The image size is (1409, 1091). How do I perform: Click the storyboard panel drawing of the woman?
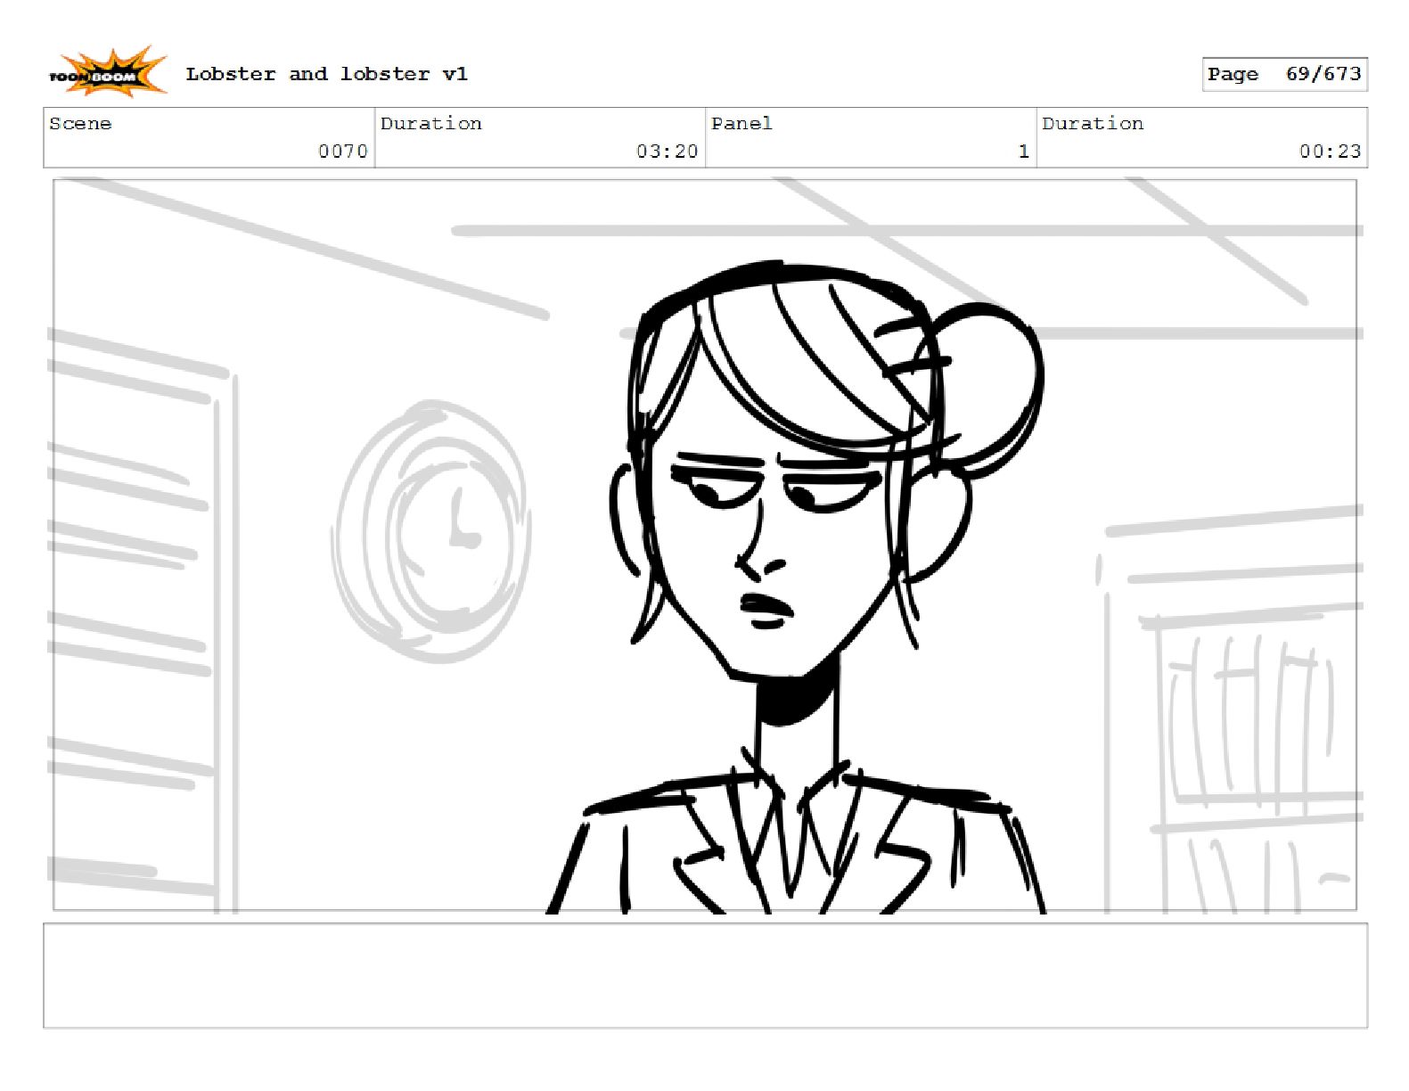click(x=704, y=545)
